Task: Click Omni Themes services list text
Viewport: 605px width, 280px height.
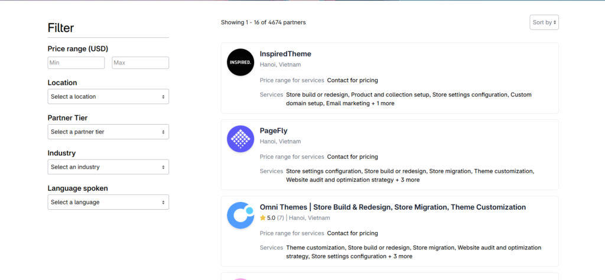Action: (414, 252)
